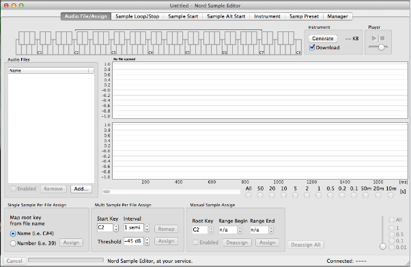Image resolution: width=411 pixels, height=267 pixels.
Task: Select the 0.2 seconds zoom radio
Action: click(342, 195)
